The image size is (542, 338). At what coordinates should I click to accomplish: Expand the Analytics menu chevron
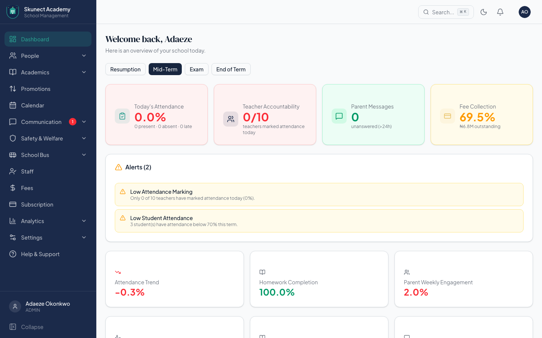point(84,221)
